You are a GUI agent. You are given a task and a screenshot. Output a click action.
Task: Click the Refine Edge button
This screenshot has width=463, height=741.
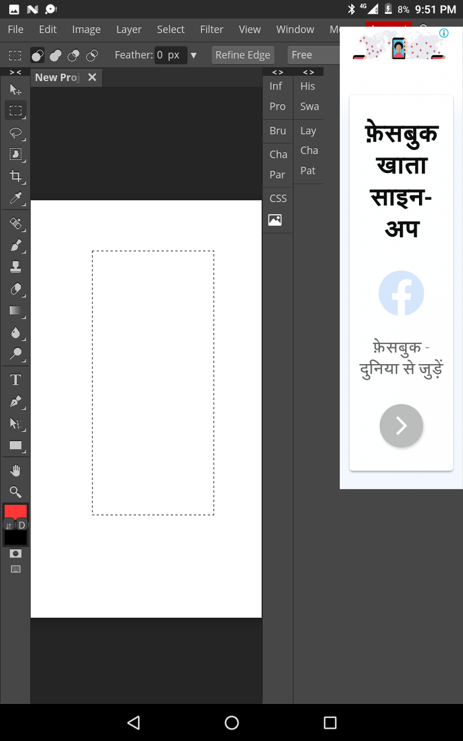coord(243,55)
